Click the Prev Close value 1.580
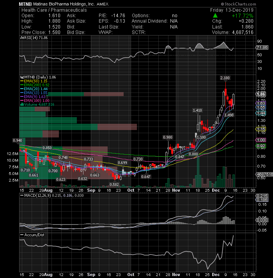The image size is (273, 278). click(x=54, y=32)
